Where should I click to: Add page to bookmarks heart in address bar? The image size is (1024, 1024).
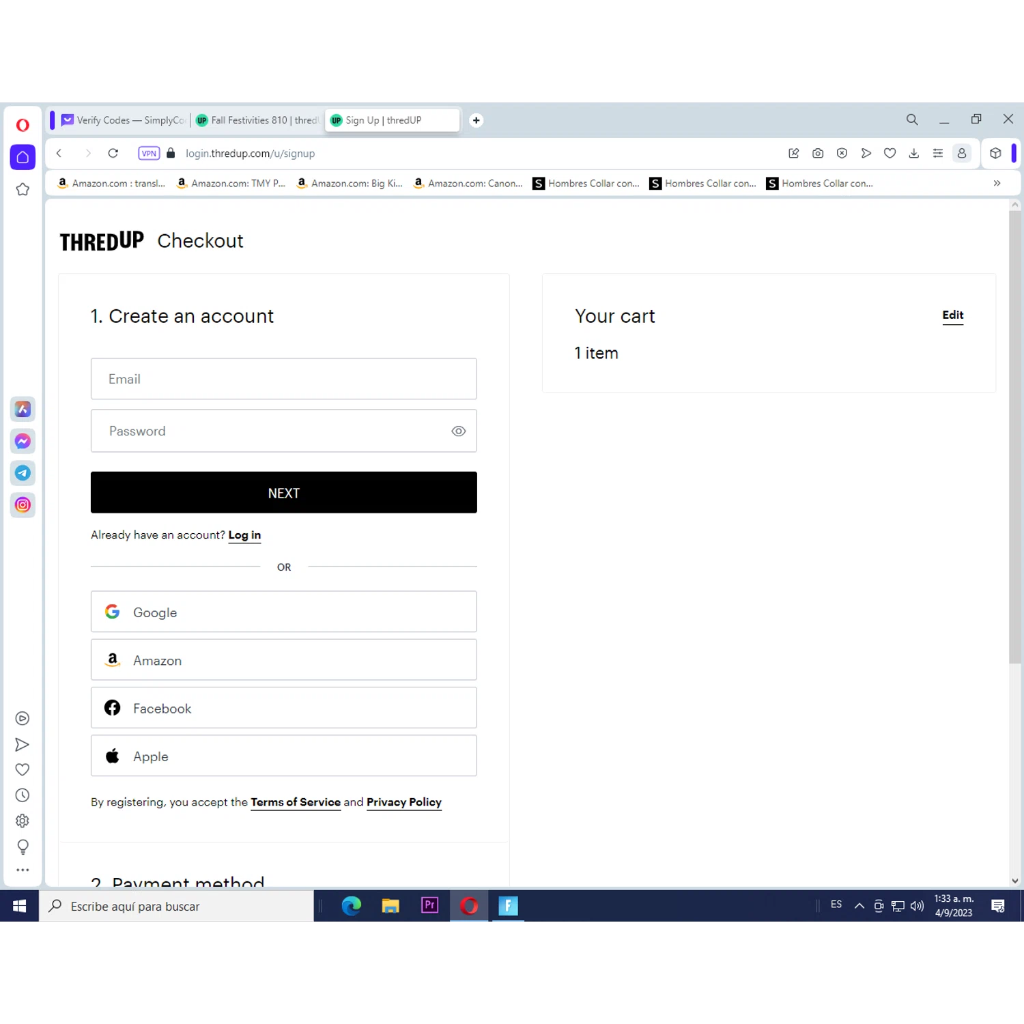[890, 154]
